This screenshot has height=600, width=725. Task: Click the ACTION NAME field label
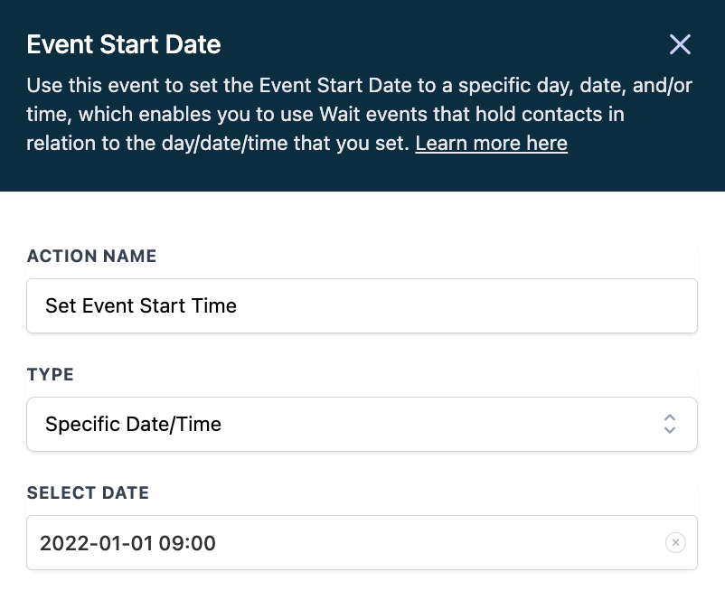91,257
